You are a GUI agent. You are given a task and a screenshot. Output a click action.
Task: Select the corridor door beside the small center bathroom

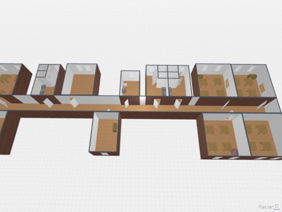click(x=127, y=104)
